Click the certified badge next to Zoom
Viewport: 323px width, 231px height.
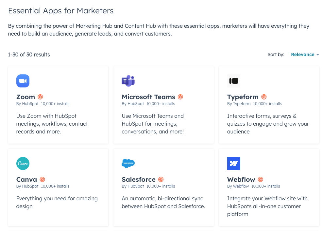pos(41,97)
